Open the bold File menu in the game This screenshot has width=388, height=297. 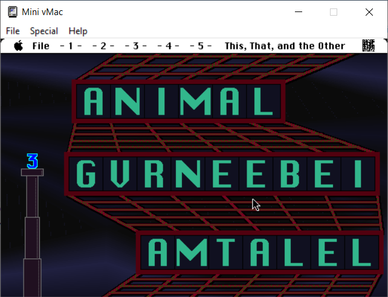41,46
